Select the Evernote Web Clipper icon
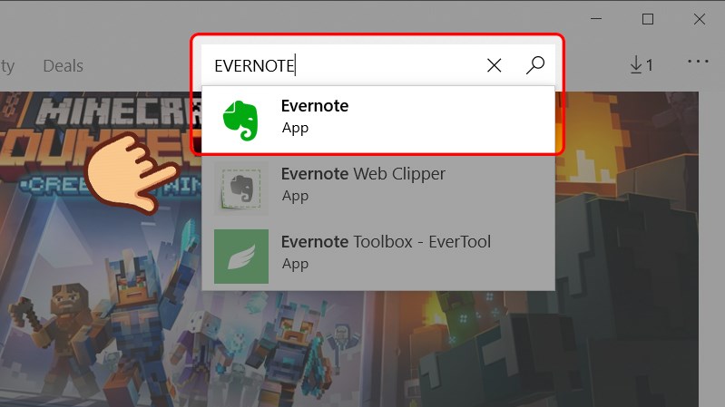Screen dimensions: 725x407 [x=240, y=188]
